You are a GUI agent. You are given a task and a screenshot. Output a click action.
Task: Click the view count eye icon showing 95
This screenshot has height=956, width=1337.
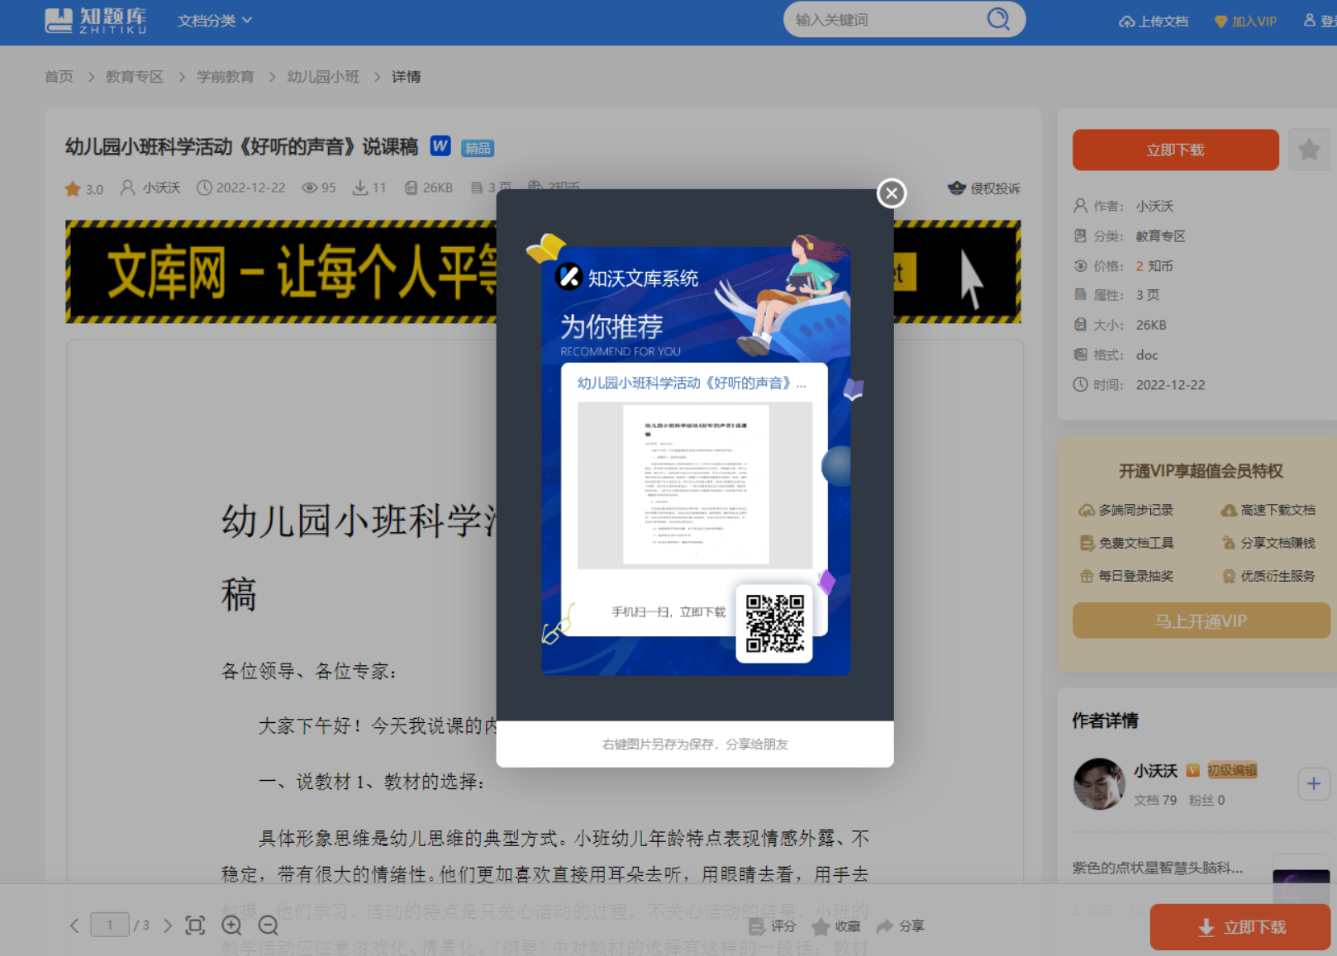tap(309, 188)
